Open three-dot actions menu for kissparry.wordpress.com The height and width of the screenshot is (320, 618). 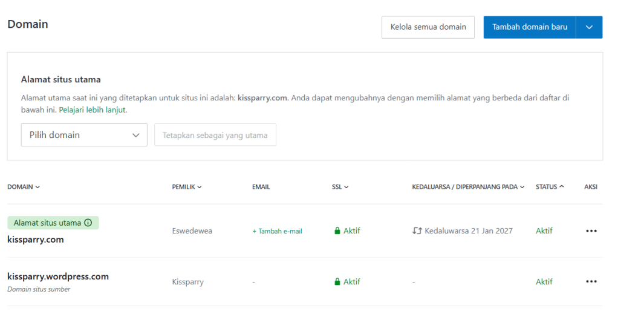click(591, 282)
